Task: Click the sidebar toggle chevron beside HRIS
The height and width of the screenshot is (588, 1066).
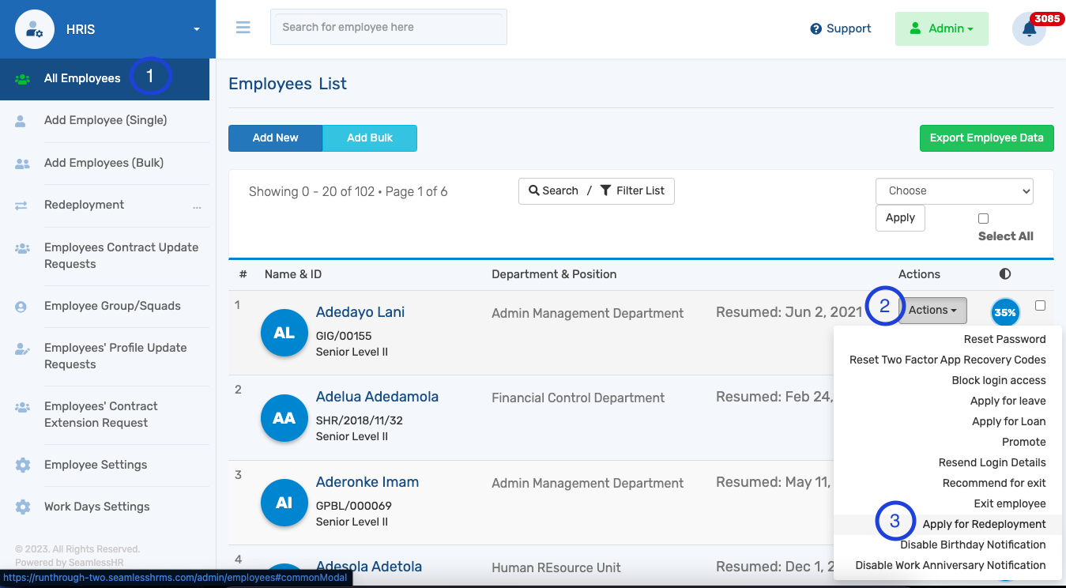Action: coord(196,29)
